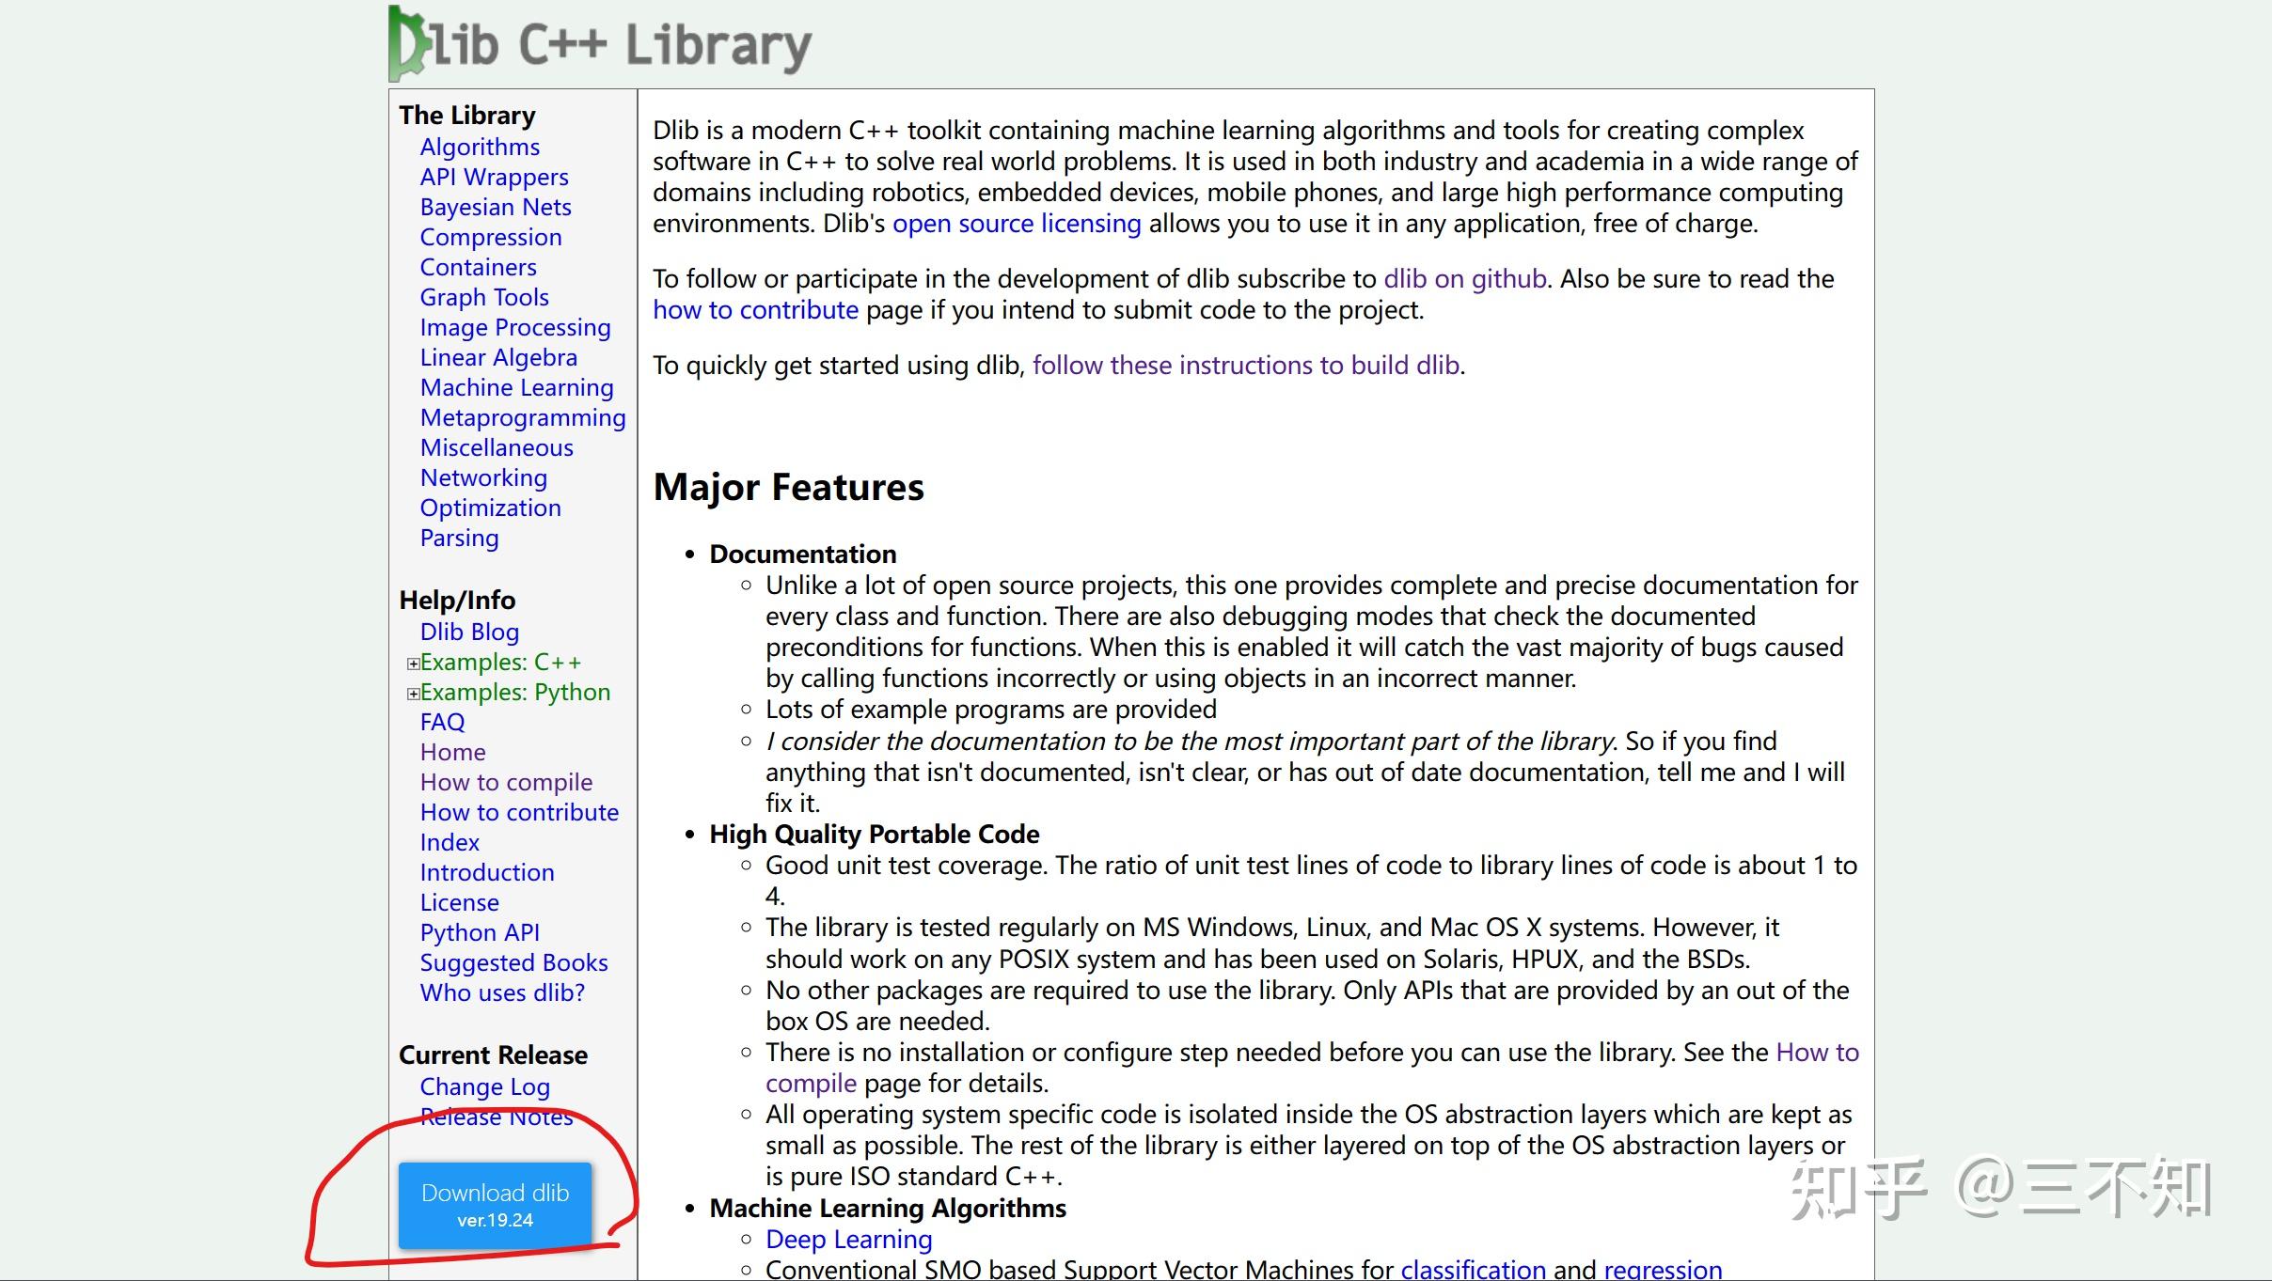Screen dimensions: 2272x1281
Task: Click the Current Release sidebar heading
Action: [493, 1054]
